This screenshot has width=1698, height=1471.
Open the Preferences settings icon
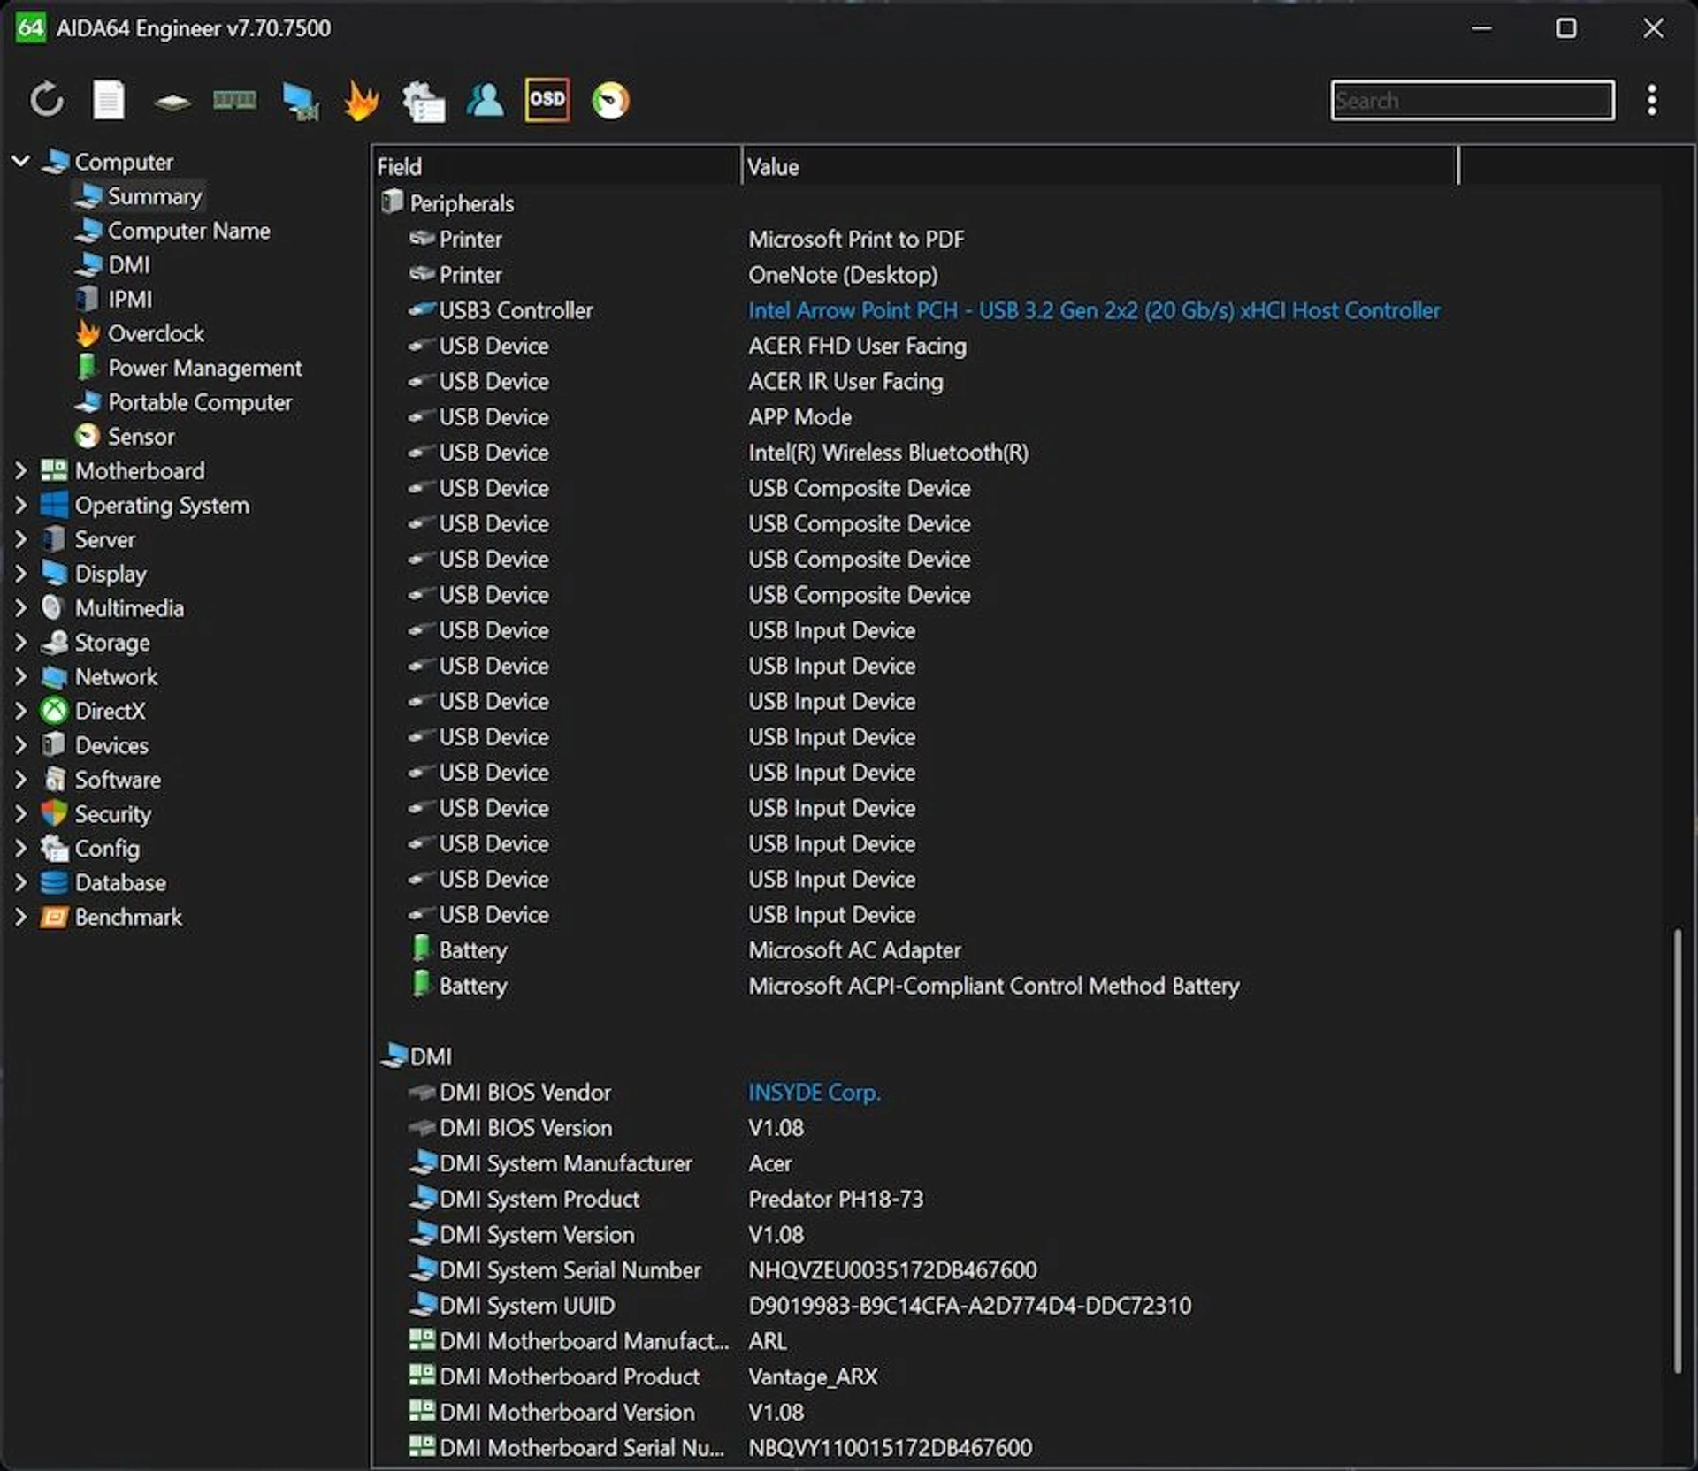[x=424, y=101]
